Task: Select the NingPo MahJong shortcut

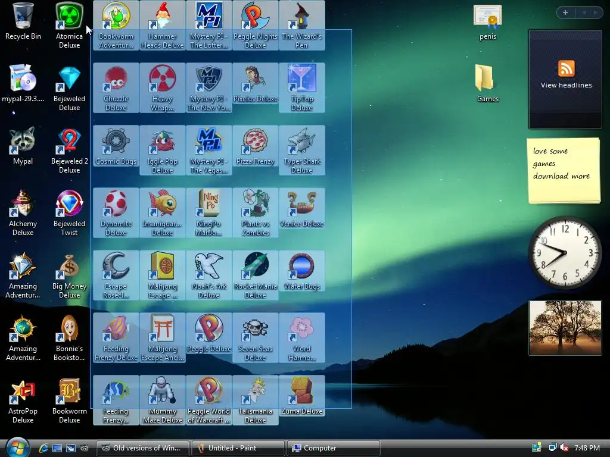Action: tap(209, 213)
